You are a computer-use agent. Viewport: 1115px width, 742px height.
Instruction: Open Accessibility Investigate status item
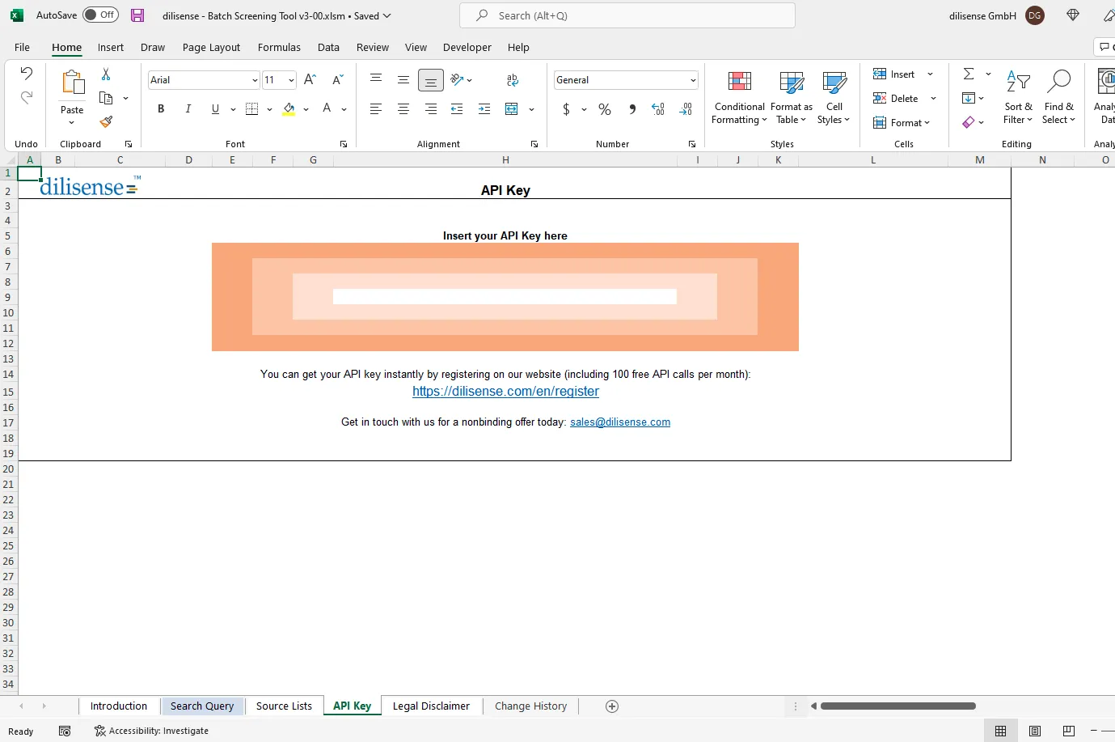point(151,731)
